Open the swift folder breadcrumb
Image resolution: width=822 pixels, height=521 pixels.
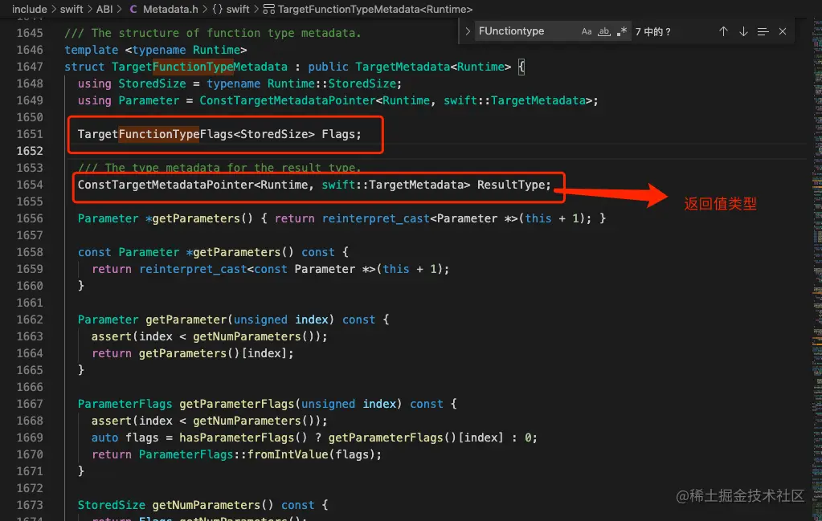[72, 9]
